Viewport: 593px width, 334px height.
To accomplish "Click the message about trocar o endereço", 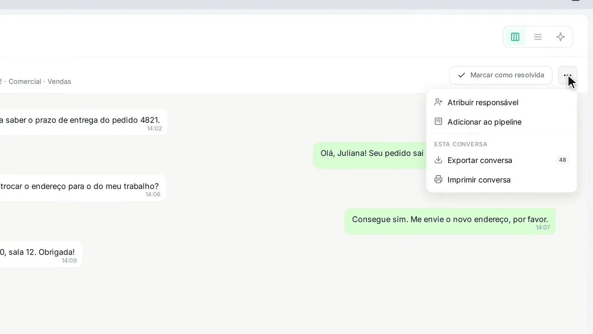I will click(82, 188).
